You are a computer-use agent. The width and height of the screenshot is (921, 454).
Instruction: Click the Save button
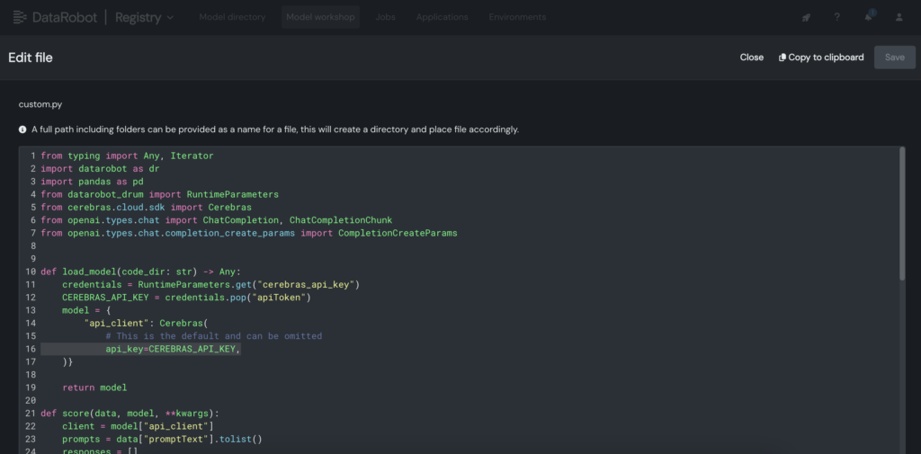coord(895,58)
